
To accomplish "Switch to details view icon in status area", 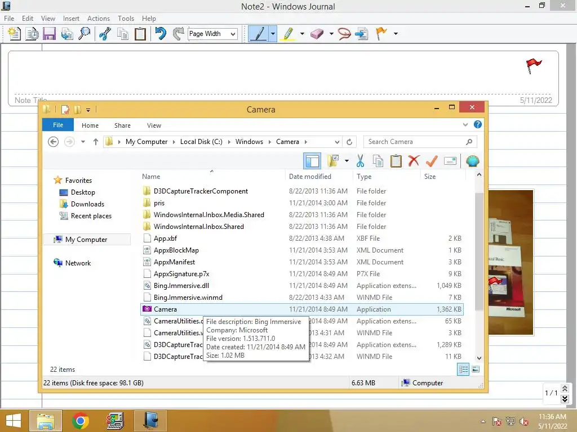I will pyautogui.click(x=463, y=369).
